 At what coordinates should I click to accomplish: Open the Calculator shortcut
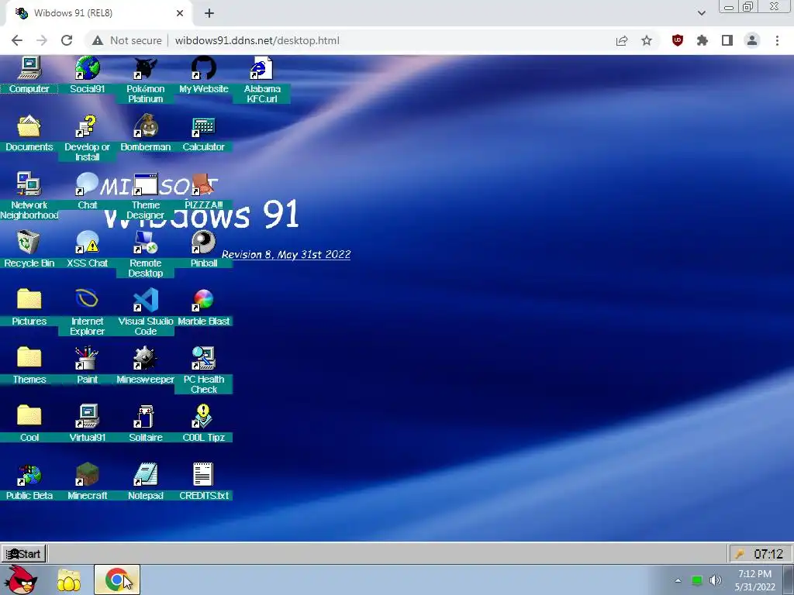204,132
